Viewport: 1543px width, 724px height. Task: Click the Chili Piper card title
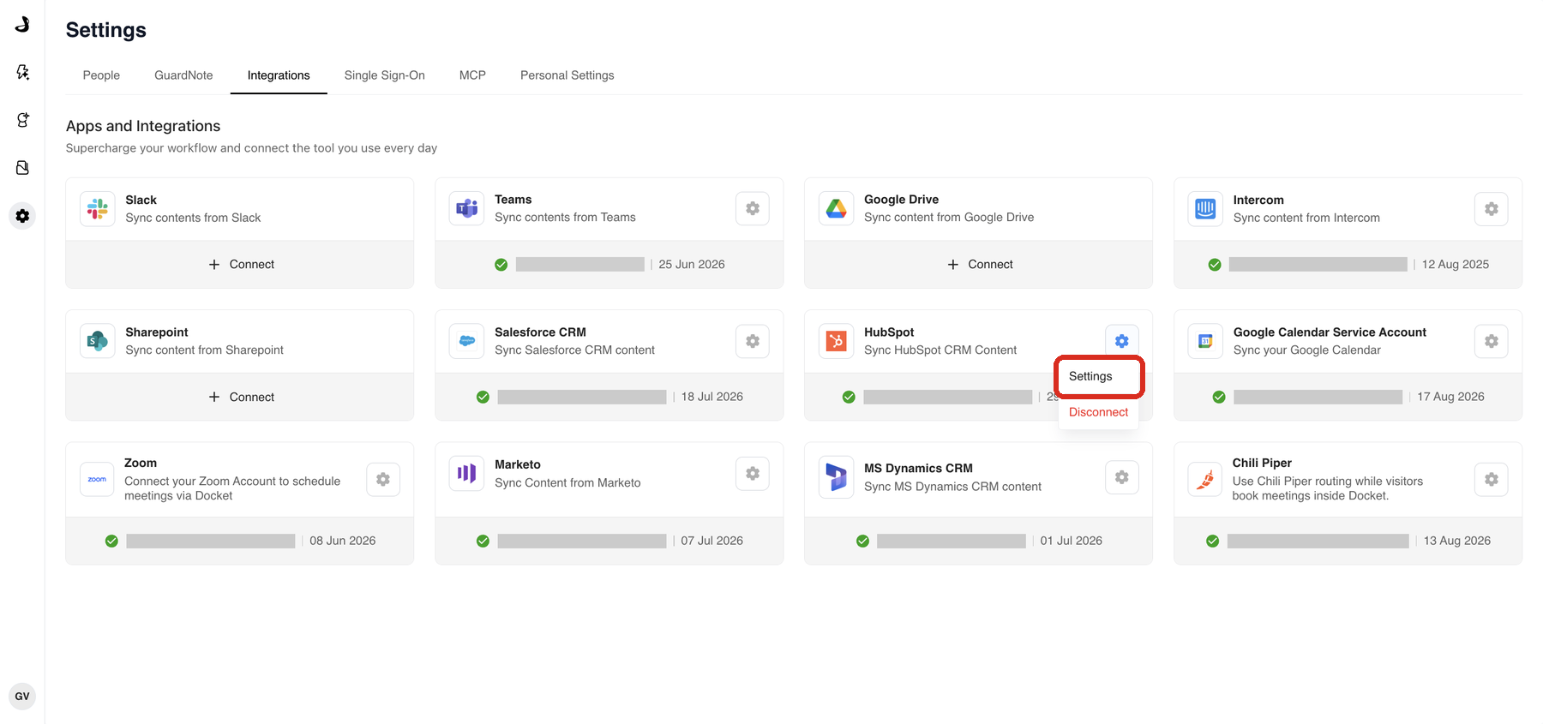click(1262, 463)
